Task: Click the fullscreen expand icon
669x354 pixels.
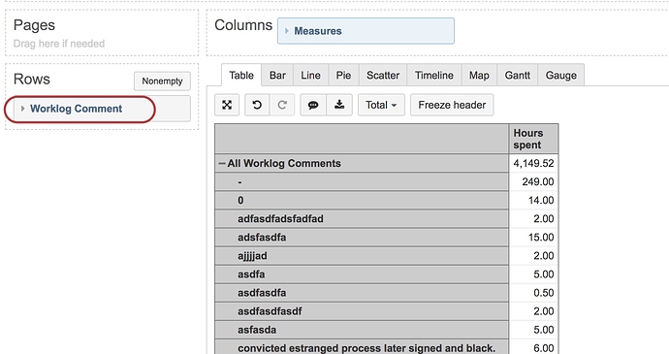Action: [x=227, y=105]
